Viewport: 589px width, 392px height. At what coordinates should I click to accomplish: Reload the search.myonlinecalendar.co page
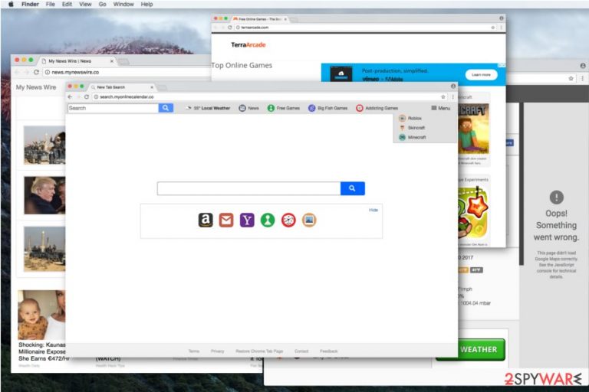[87, 96]
